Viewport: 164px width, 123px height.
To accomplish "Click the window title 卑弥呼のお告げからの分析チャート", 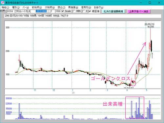I will (22, 3).
